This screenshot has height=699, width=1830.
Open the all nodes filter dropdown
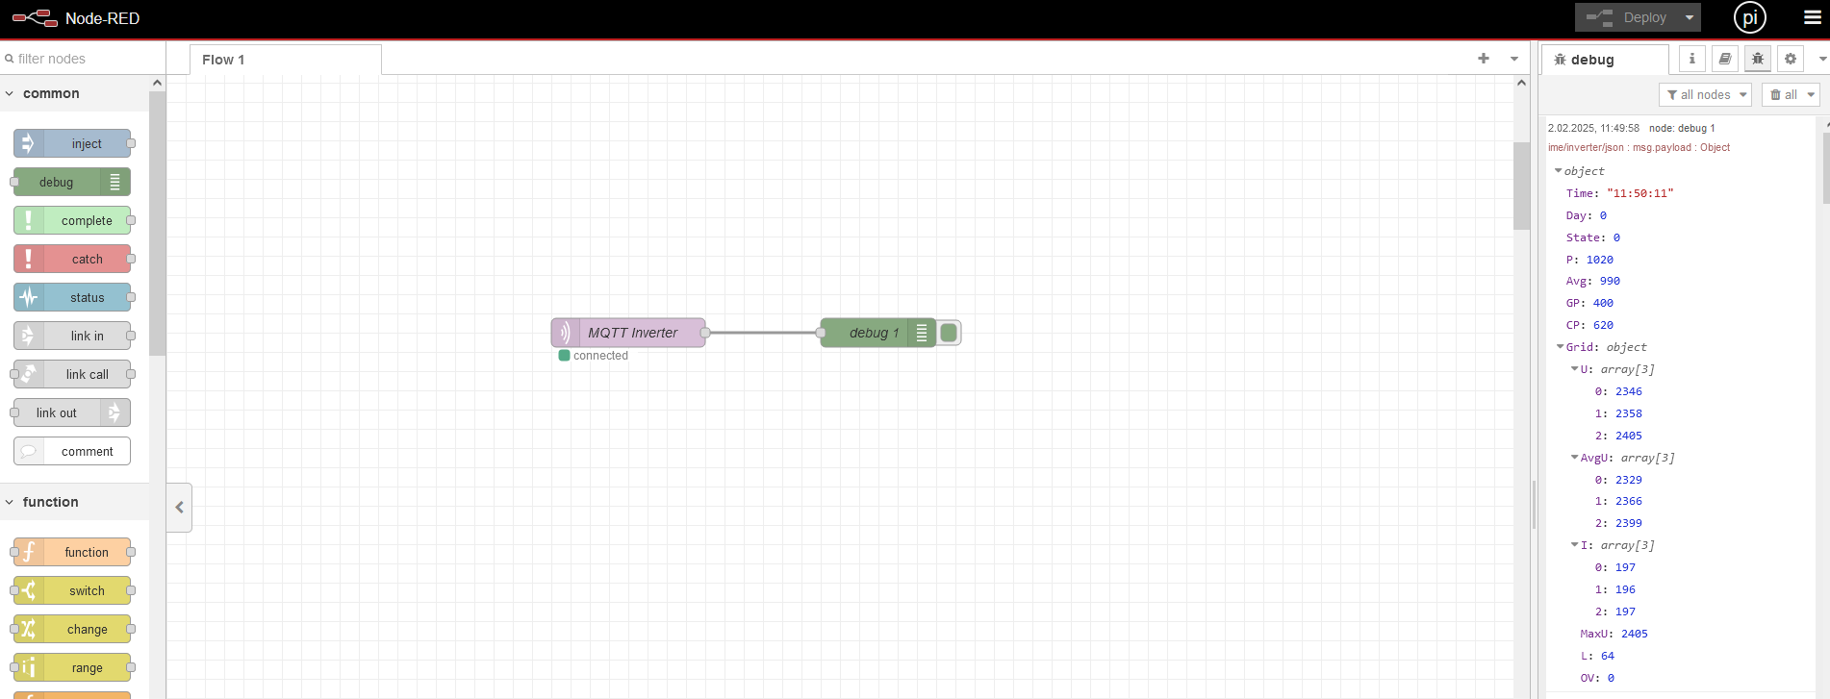tap(1705, 94)
